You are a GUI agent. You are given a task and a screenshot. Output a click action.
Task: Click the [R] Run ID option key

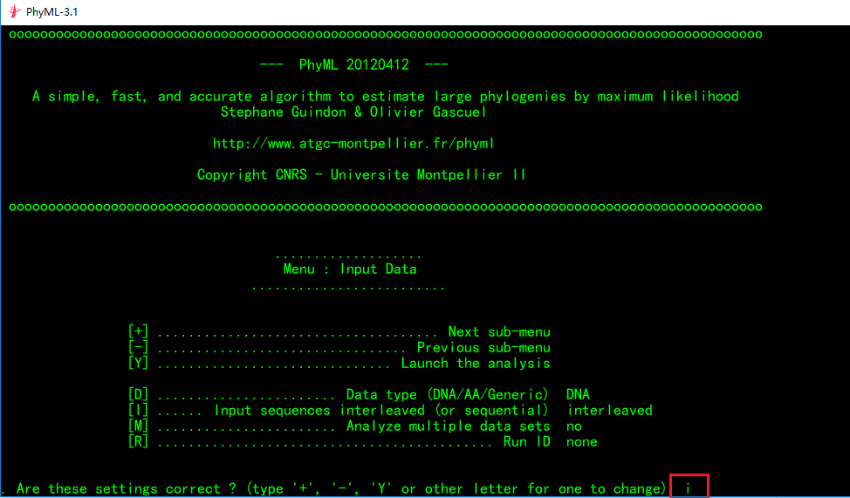coord(138,441)
